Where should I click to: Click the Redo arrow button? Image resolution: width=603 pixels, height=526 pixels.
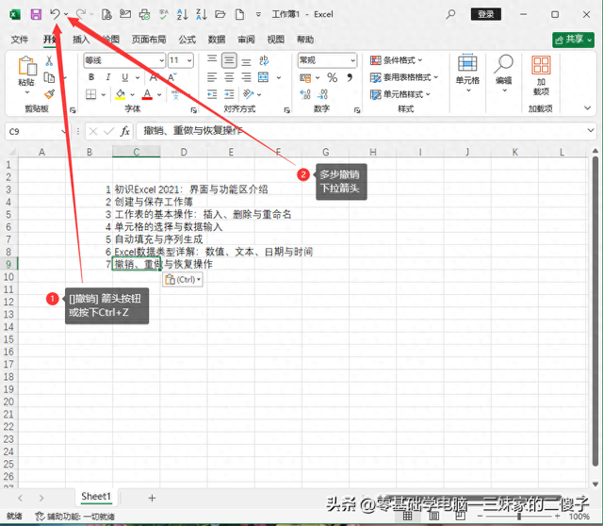(81, 15)
